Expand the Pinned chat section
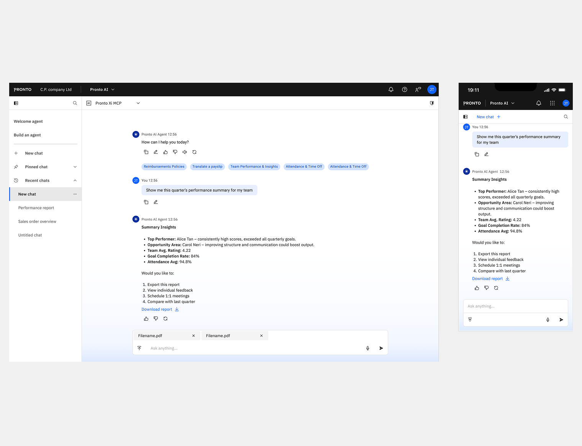 click(x=75, y=167)
